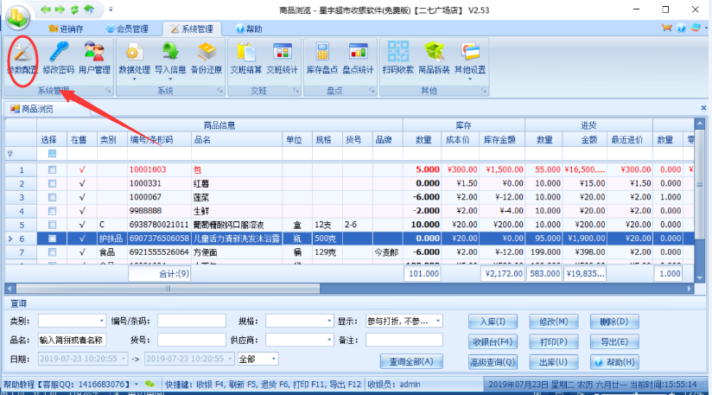The image size is (712, 395).
Task: Click the 删除(D) button
Action: (x=614, y=322)
